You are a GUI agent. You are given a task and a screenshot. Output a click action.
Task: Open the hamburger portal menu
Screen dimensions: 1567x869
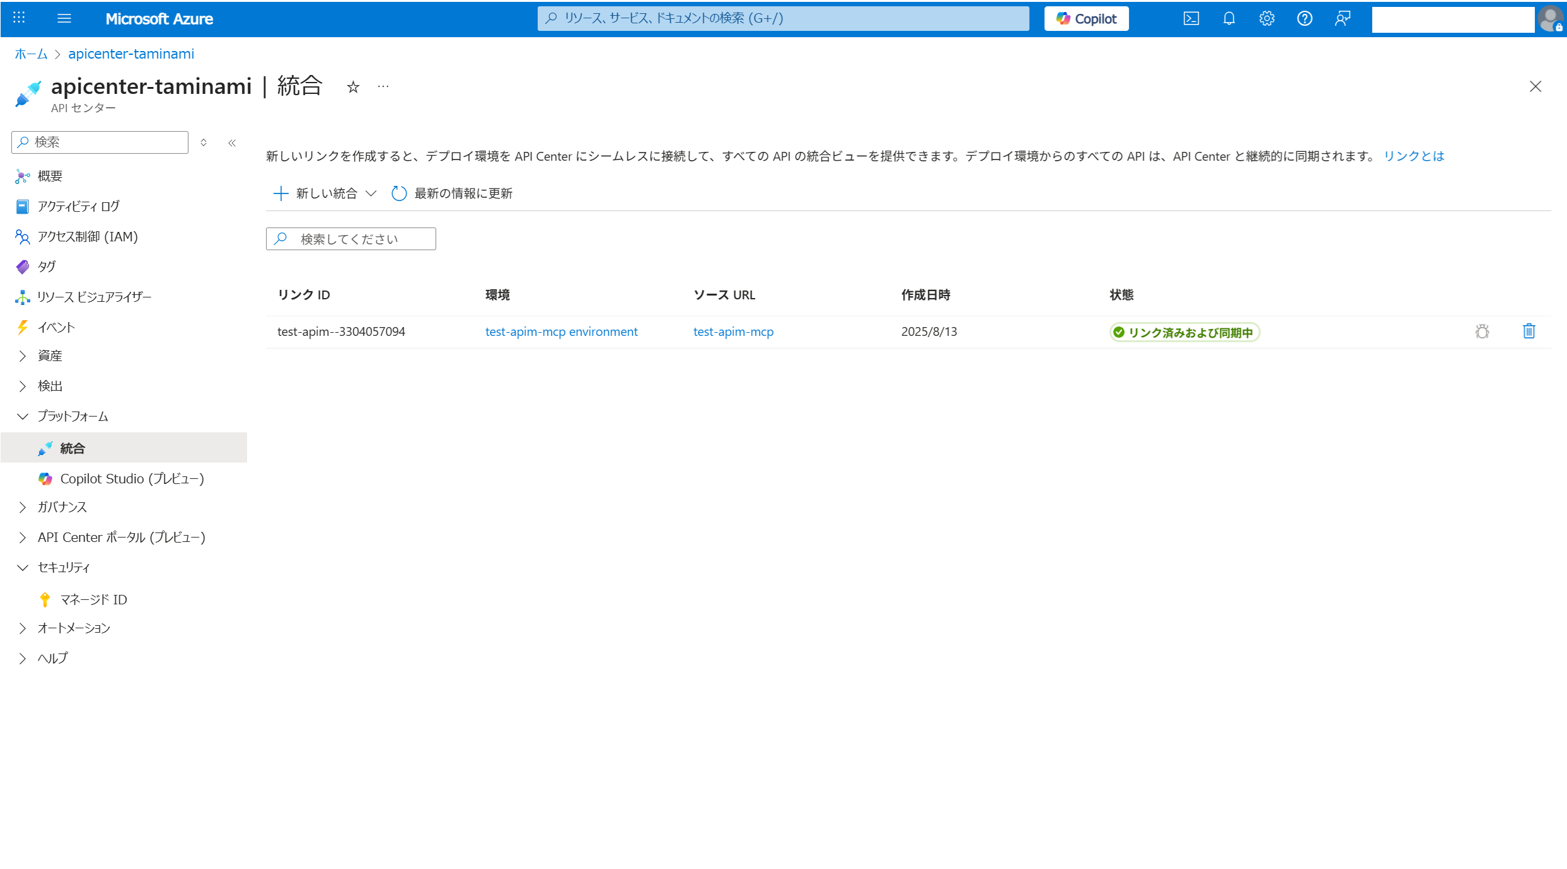click(x=64, y=18)
